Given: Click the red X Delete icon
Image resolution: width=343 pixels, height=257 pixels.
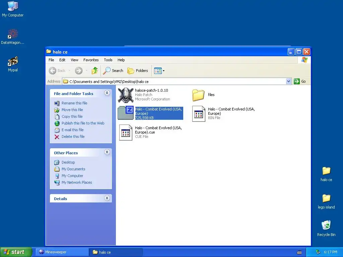Looking at the screenshot, I should coord(57,137).
